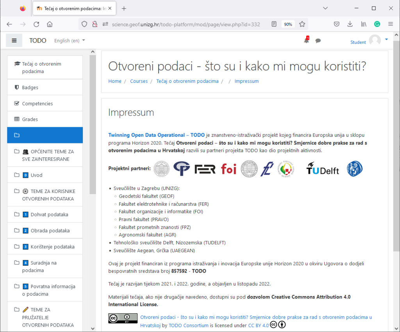Open the messages speech bubble icon

[318, 41]
